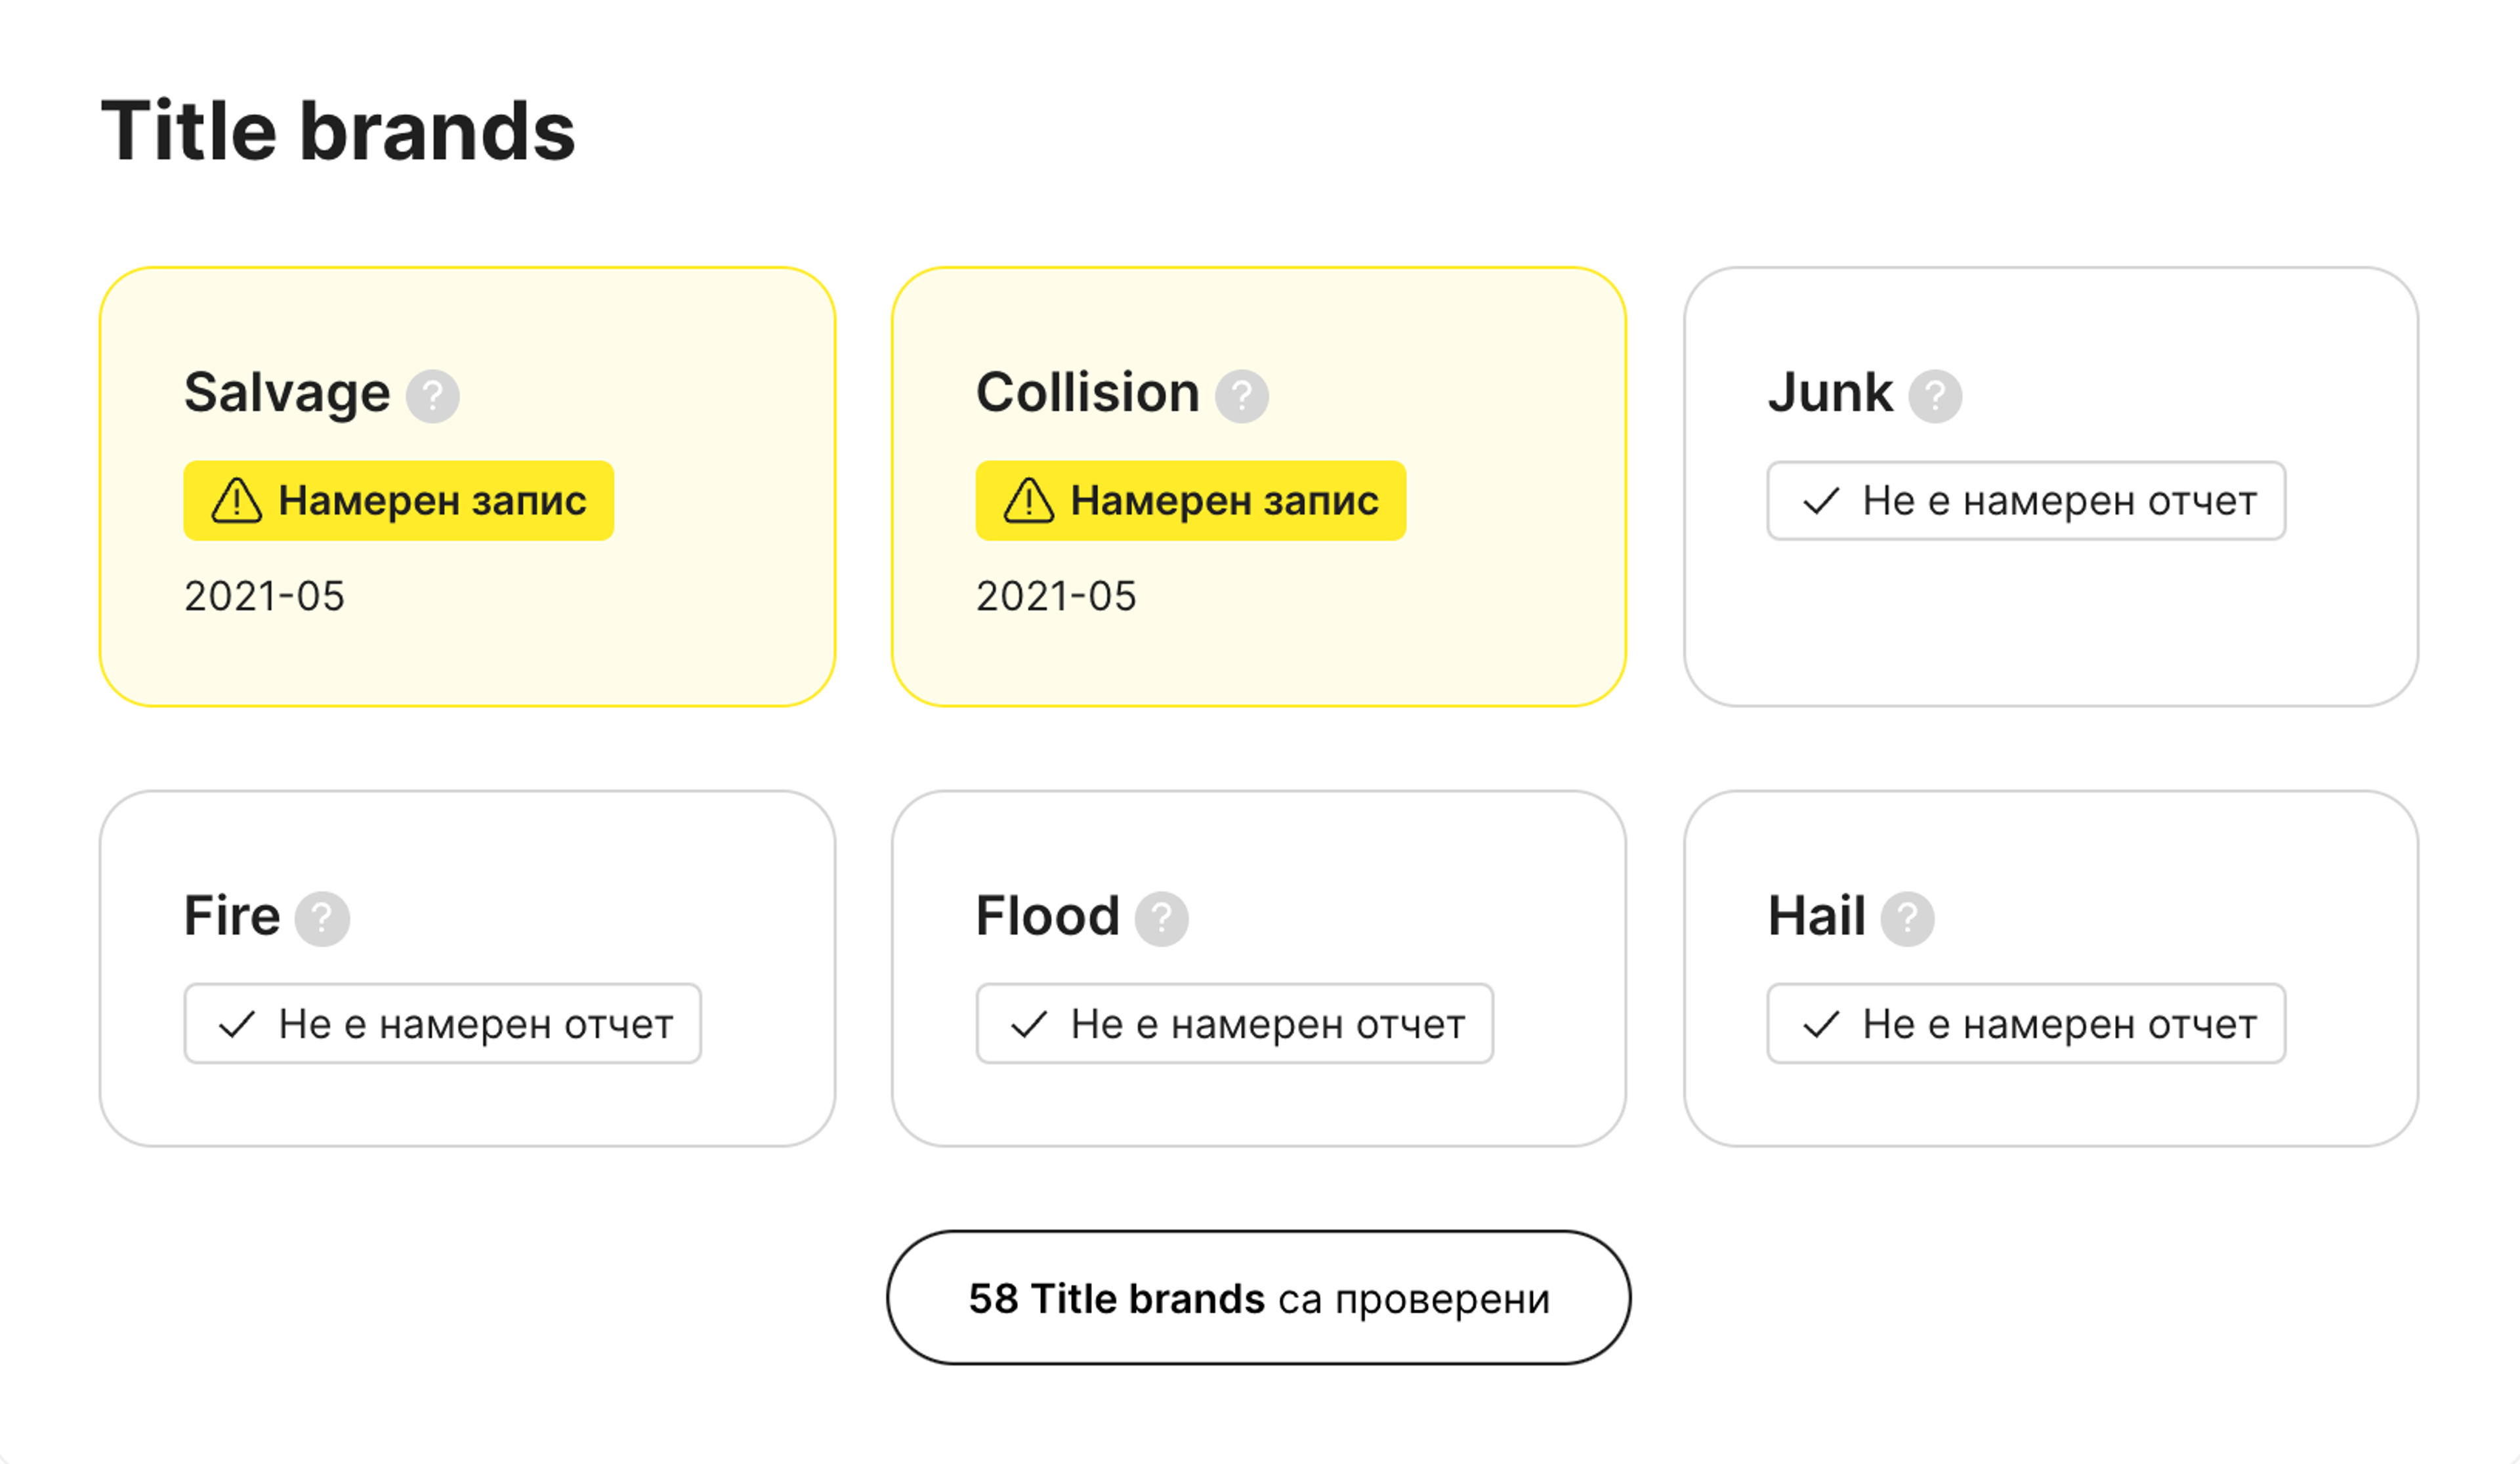2520x1464 pixels.
Task: Click the Collision date 2021-05
Action: (x=1056, y=597)
